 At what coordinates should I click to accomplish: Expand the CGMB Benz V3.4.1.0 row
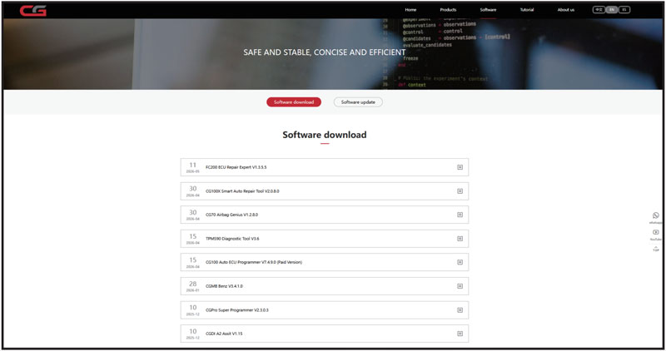460,286
